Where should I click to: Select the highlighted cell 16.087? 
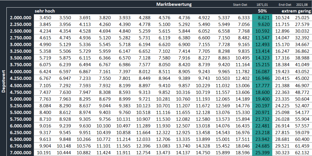coord(262,72)
